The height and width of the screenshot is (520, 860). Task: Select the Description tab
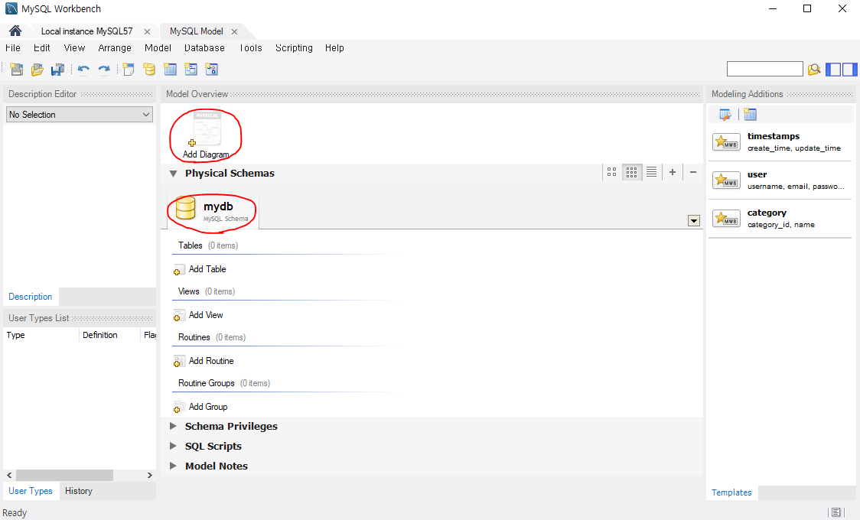(x=30, y=297)
